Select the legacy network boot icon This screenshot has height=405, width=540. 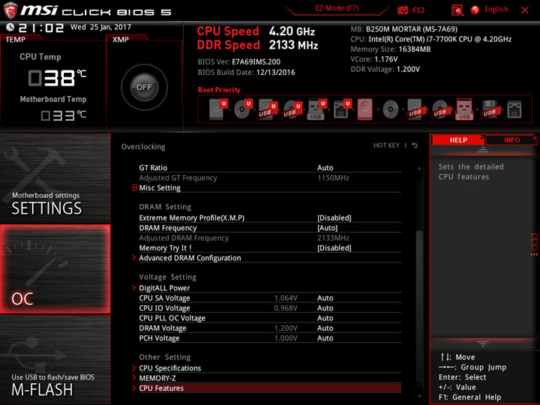pyautogui.click(x=514, y=109)
